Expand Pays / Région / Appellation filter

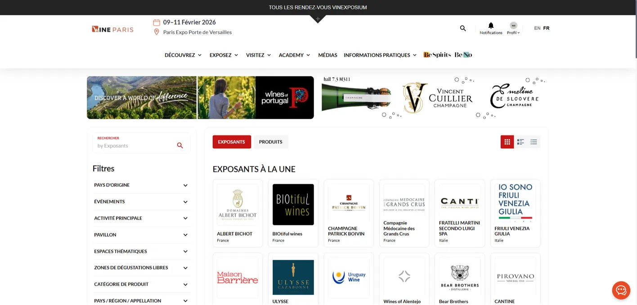click(x=141, y=301)
